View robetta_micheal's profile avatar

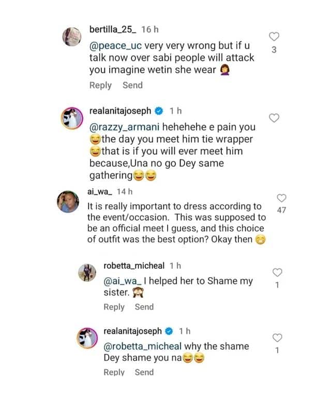point(86,271)
